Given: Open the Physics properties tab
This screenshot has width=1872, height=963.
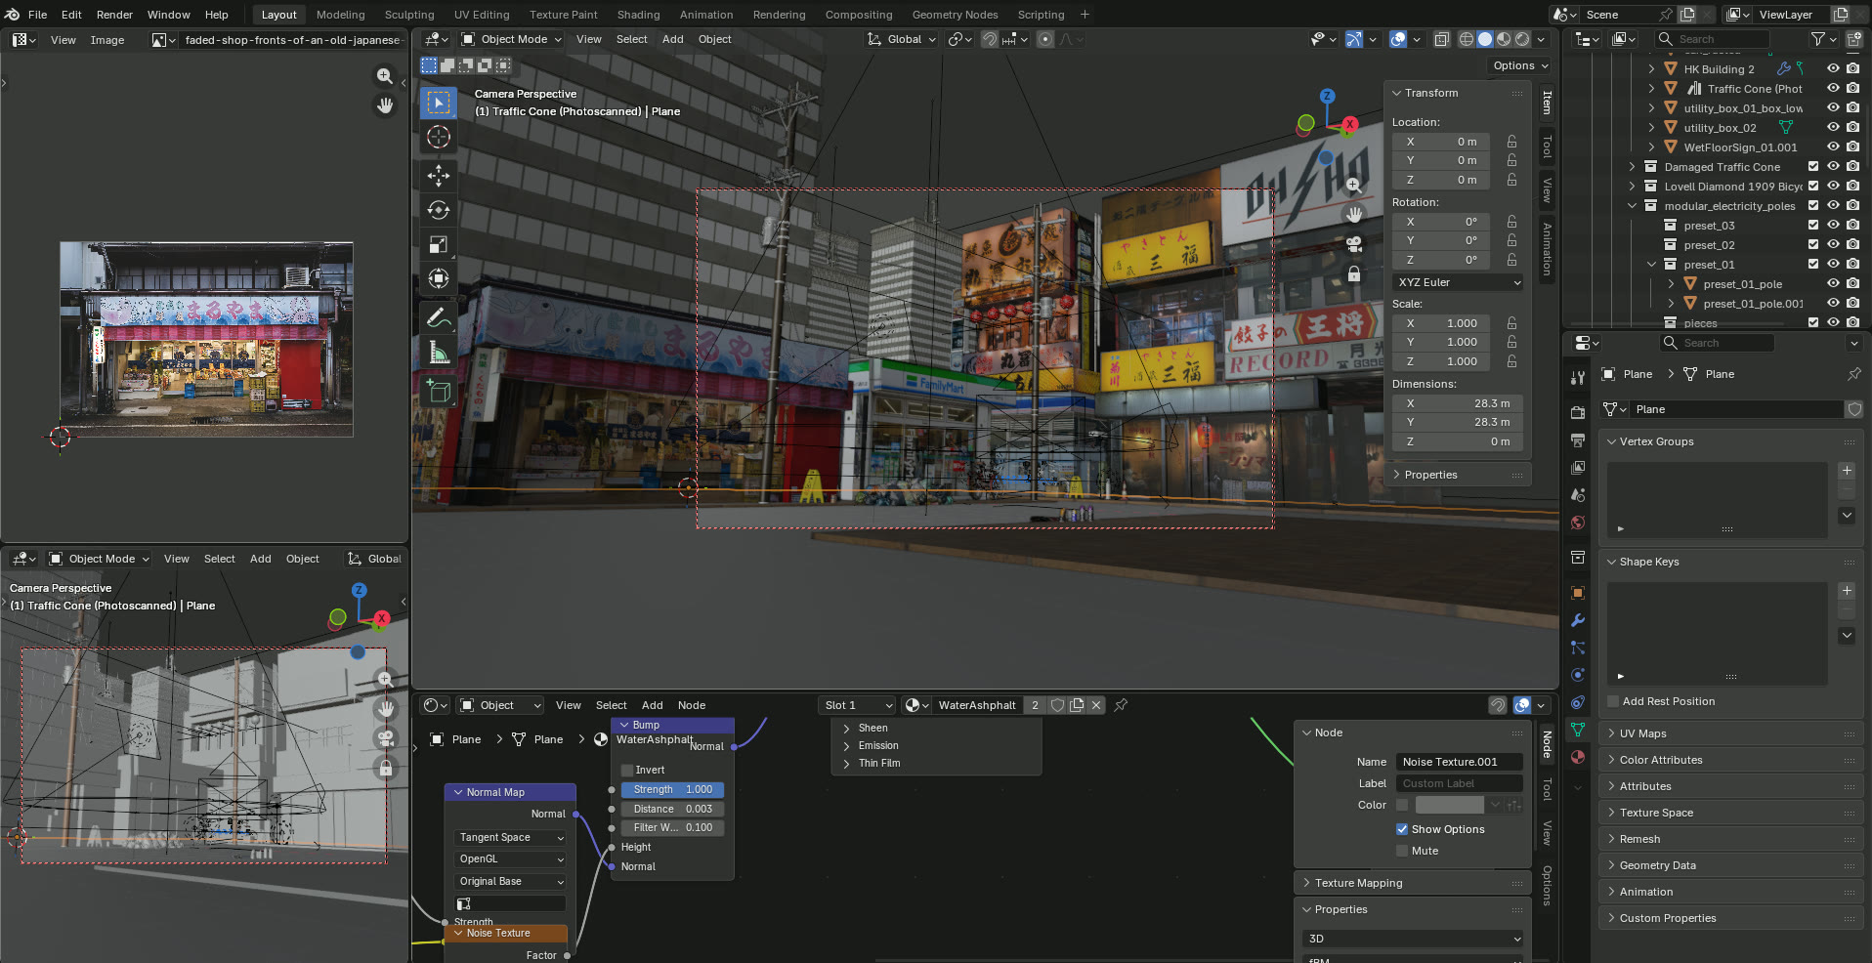Looking at the screenshot, I should tap(1577, 675).
